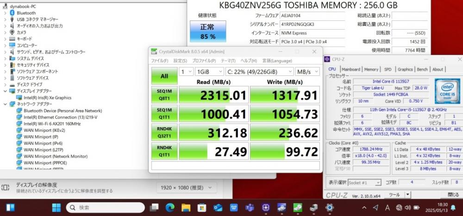Switch to the About tab in CPU-Z
This screenshot has height=216, width=463.
(438, 69)
